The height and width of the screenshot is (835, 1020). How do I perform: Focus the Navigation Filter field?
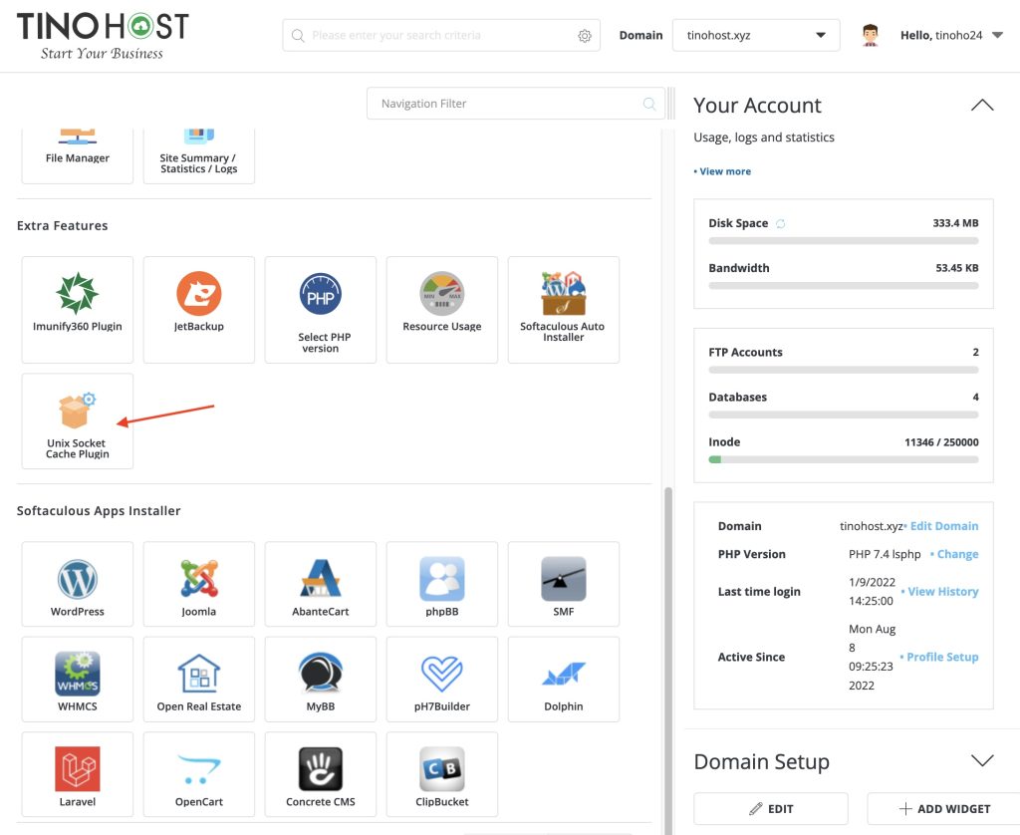point(516,104)
